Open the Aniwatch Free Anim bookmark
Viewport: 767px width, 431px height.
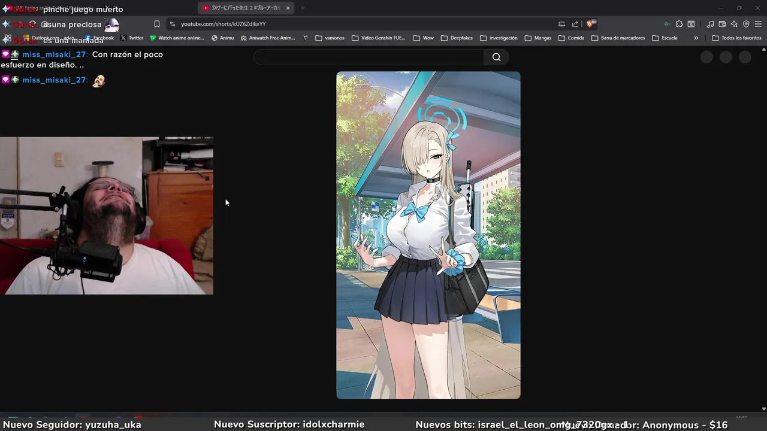[x=268, y=38]
